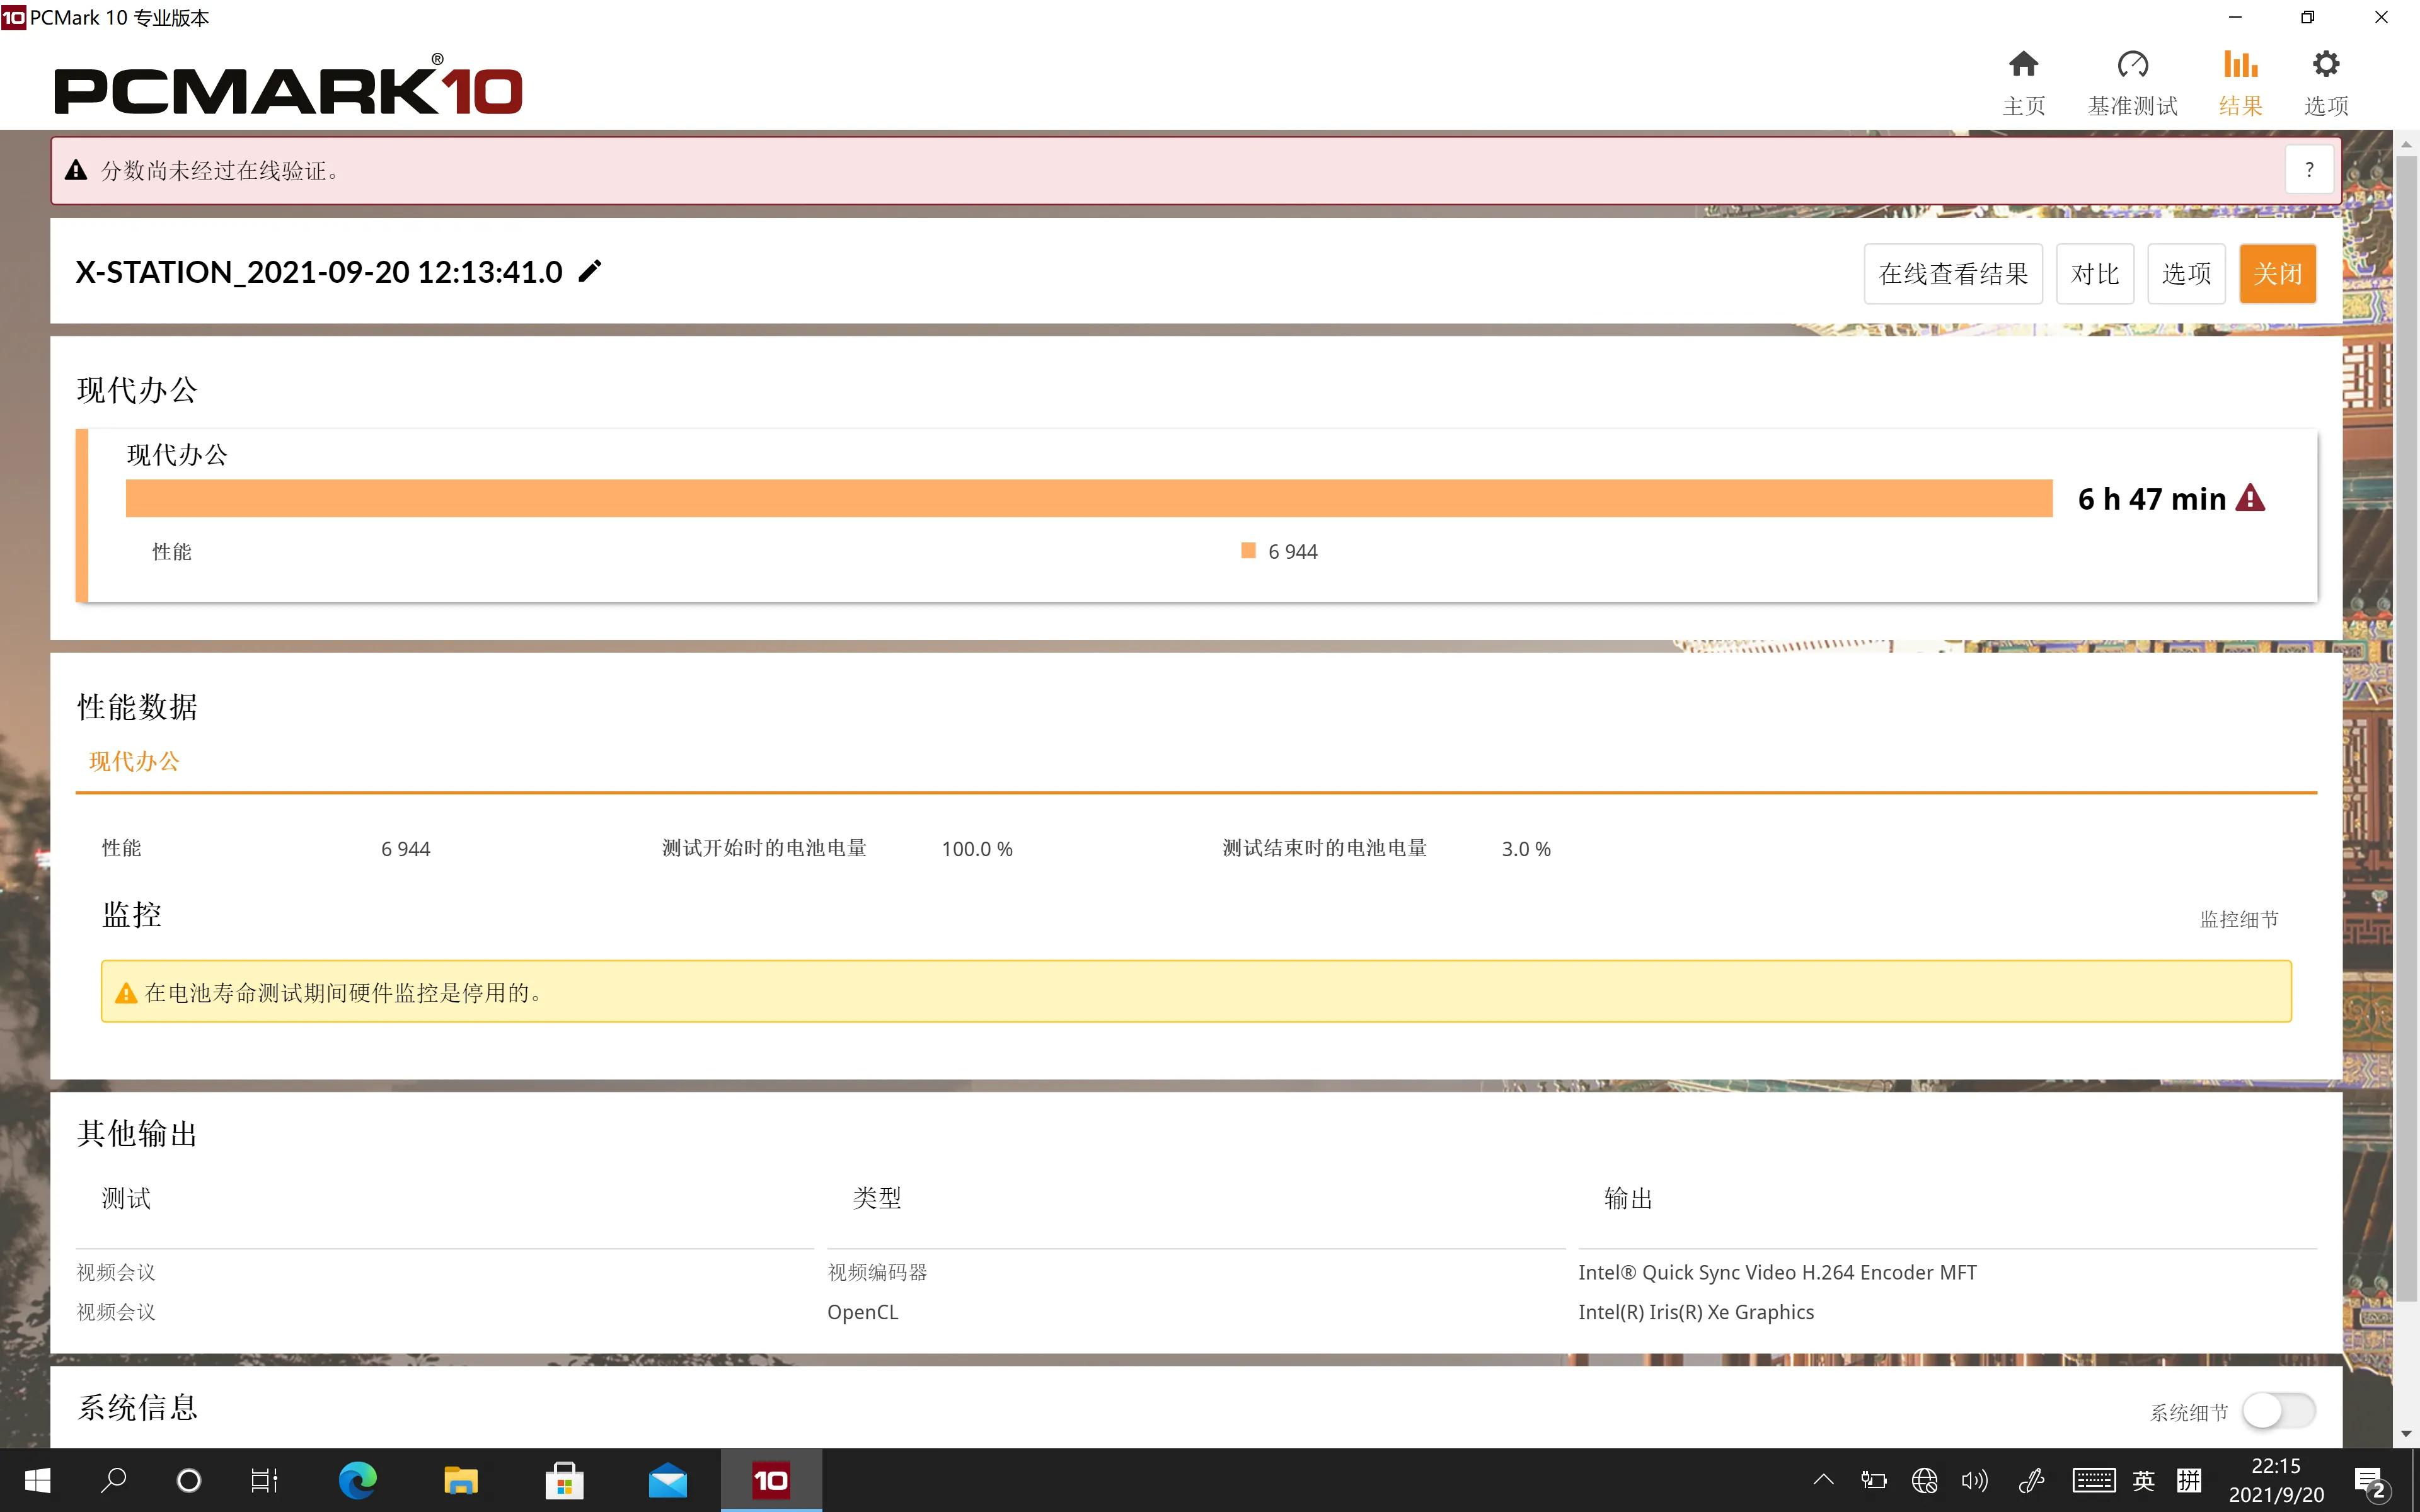This screenshot has height=1512, width=2420.
Task: Click pencil icon to rename result
Action: (590, 271)
